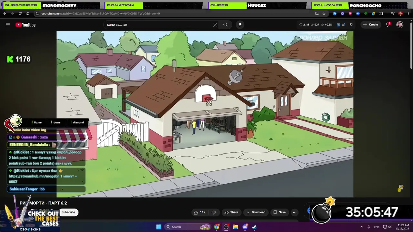Open the Chrome three-dot menu
Viewport: 413px width, 232px height.
coord(408,14)
